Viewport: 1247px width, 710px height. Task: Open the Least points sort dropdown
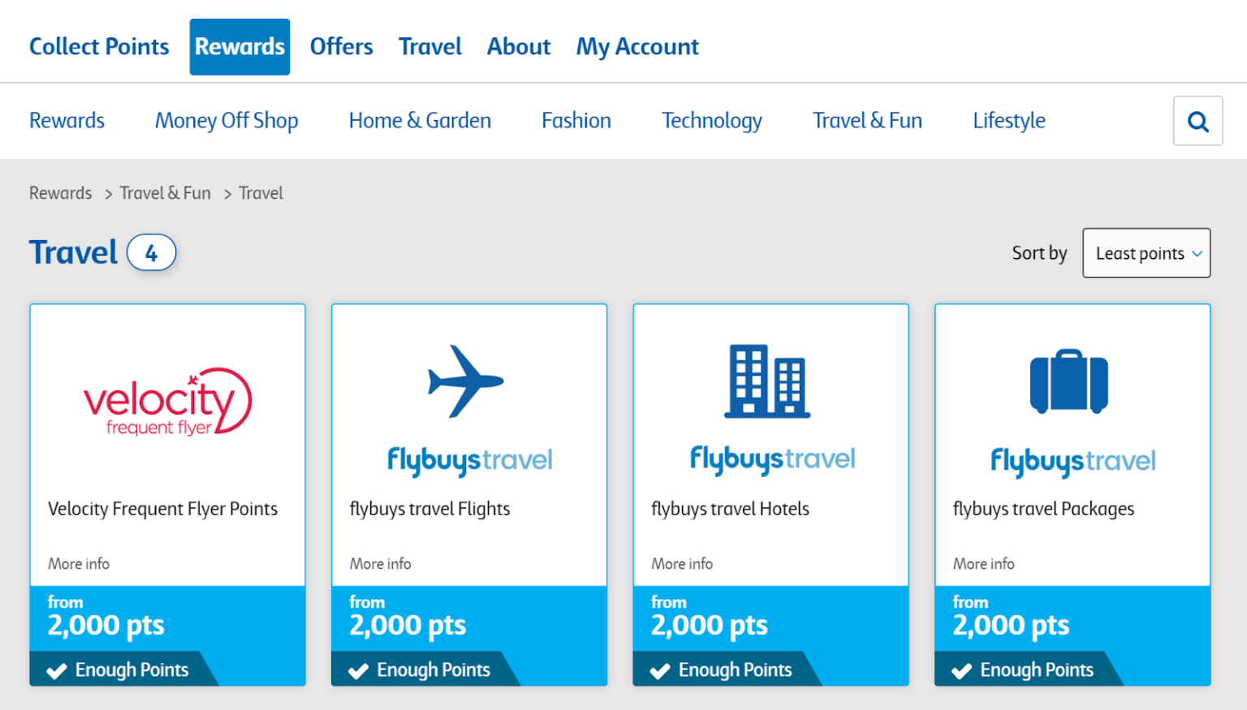pyautogui.click(x=1146, y=252)
